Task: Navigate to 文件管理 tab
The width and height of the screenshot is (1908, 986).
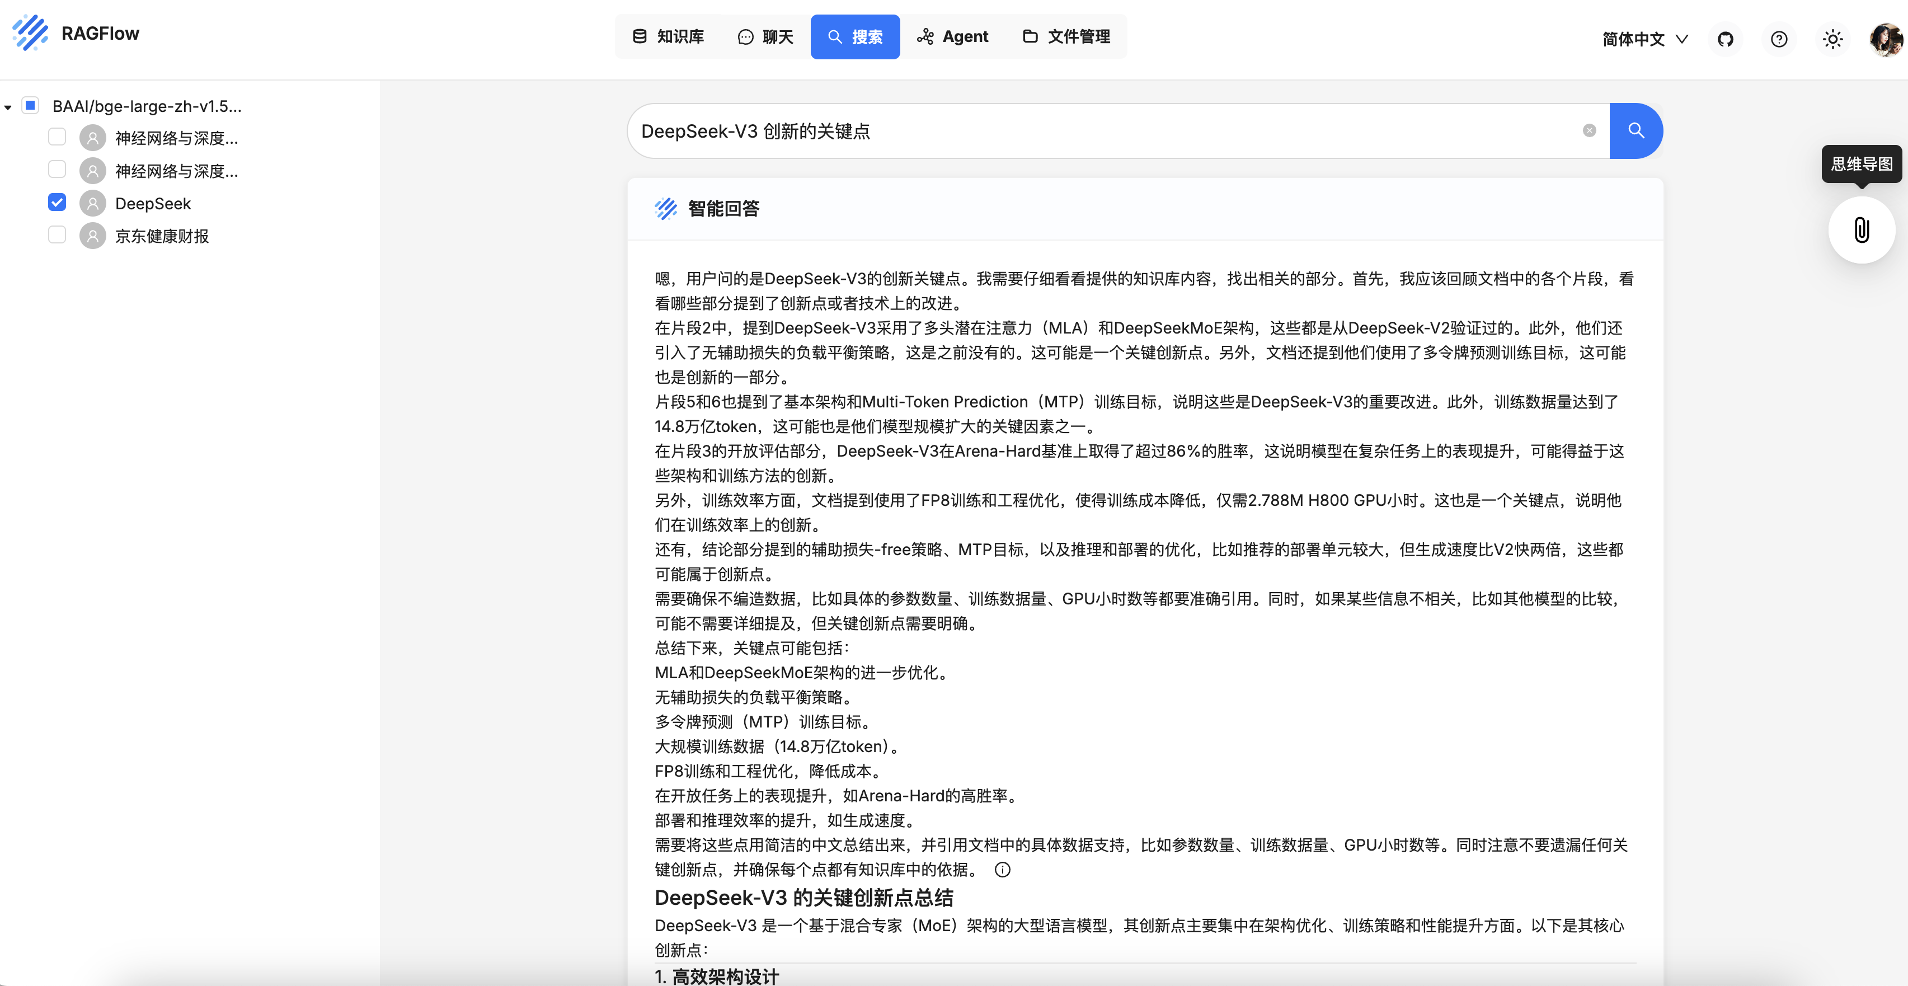Action: click(x=1066, y=36)
